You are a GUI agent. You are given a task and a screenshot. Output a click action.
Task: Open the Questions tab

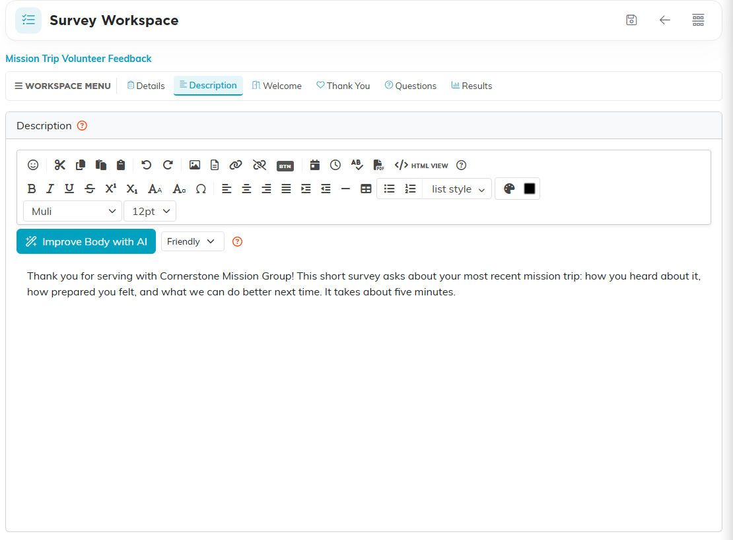pos(411,86)
